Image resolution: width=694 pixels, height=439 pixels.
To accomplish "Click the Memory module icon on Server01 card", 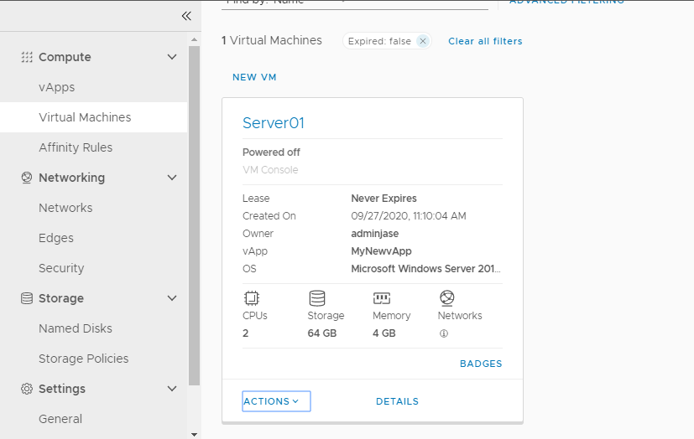I will (x=382, y=298).
